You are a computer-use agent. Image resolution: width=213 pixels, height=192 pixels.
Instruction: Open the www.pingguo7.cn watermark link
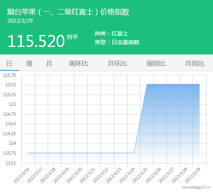[x=196, y=187]
